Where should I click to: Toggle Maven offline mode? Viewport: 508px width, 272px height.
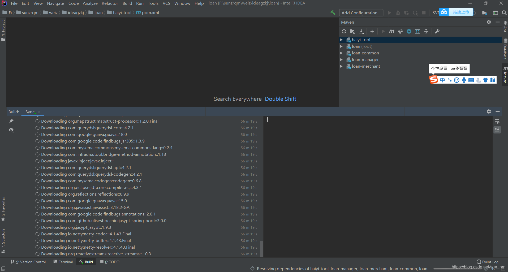click(x=400, y=31)
